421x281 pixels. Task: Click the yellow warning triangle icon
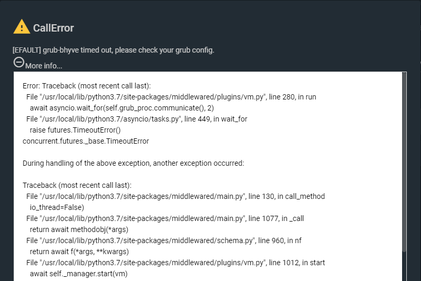coord(22,27)
